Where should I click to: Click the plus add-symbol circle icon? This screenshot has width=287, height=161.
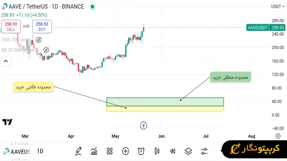coord(125,151)
